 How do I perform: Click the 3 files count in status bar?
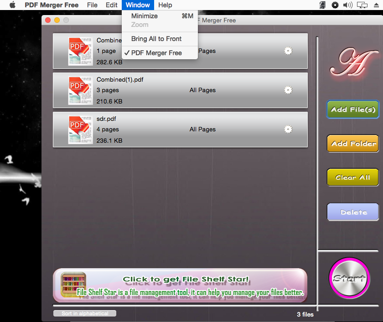click(305, 314)
